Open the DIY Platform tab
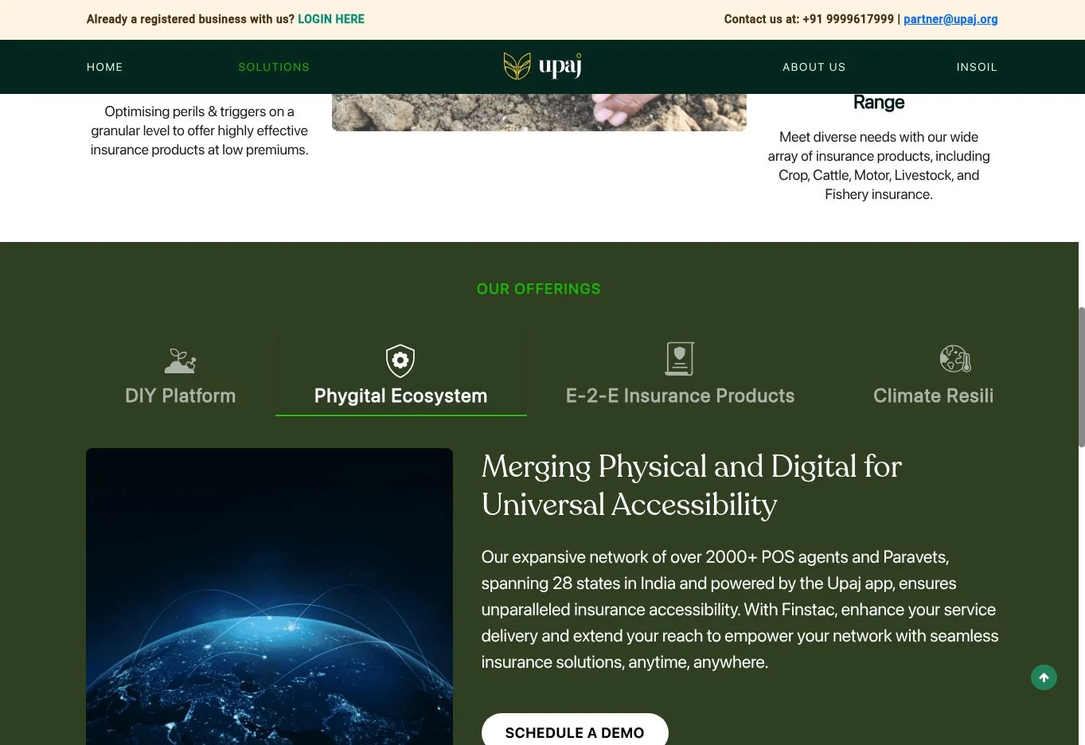Viewport: 1085px width, 745px height. point(181,375)
